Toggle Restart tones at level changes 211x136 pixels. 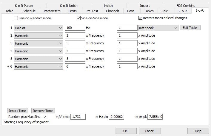tap(140, 18)
